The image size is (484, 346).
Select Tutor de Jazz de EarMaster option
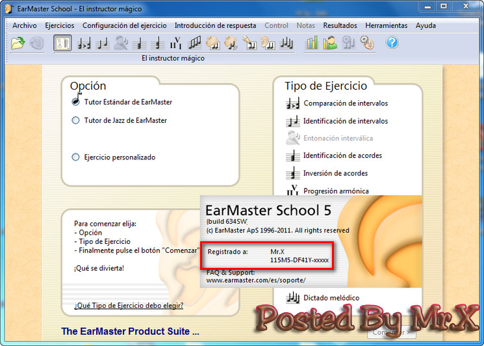click(x=119, y=120)
